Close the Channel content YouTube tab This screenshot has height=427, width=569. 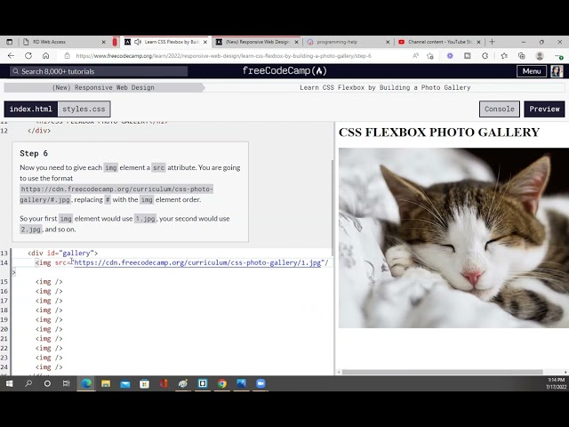[x=478, y=42]
